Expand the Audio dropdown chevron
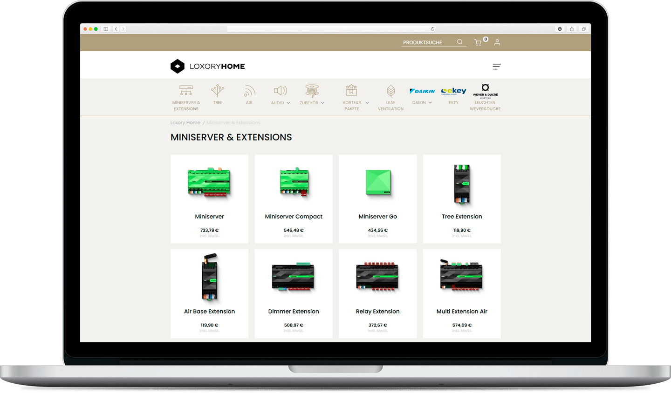Image resolution: width=671 pixels, height=393 pixels. [288, 103]
